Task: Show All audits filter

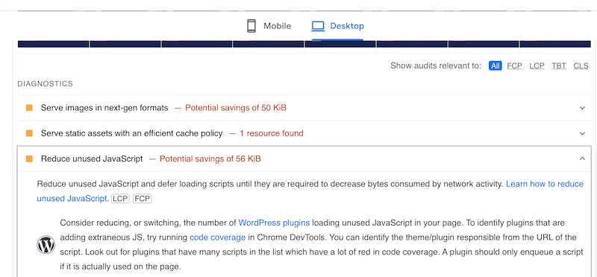Action: (495, 66)
